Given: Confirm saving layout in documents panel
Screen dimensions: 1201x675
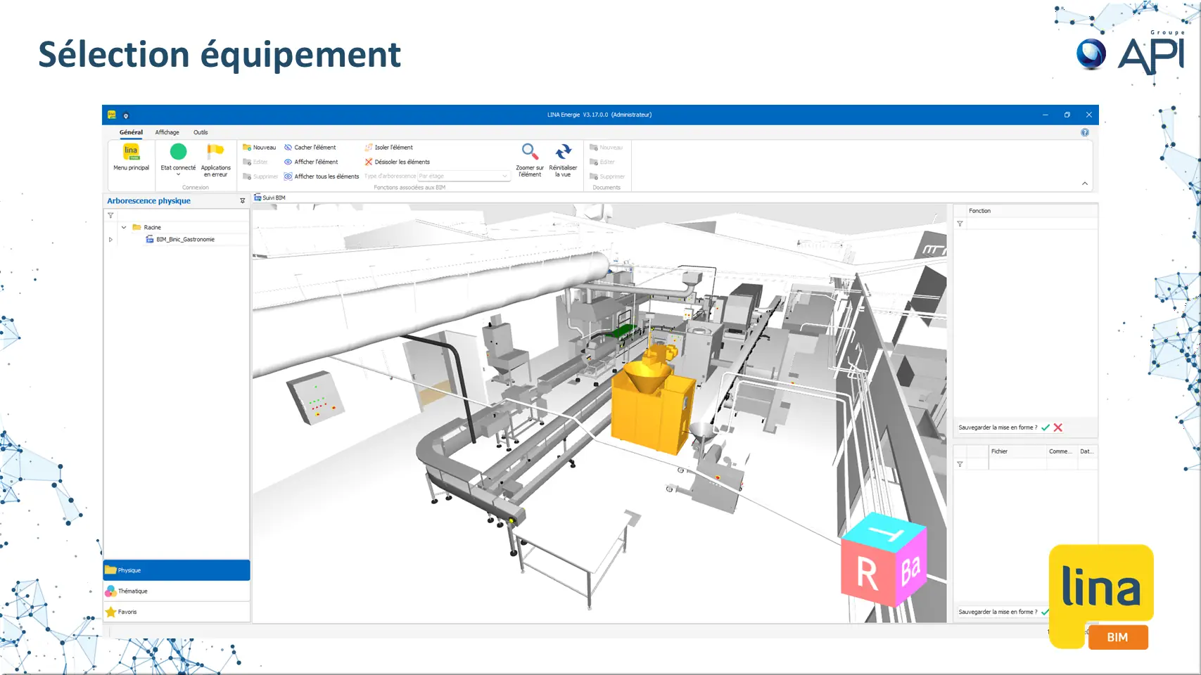Looking at the screenshot, I should click(x=1045, y=612).
